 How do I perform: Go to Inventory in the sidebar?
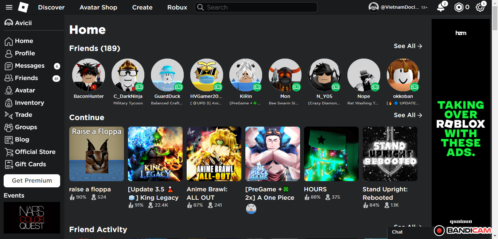[29, 103]
